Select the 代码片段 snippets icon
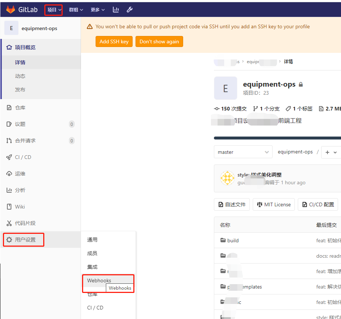This screenshot has width=341, height=319. (x=9, y=223)
